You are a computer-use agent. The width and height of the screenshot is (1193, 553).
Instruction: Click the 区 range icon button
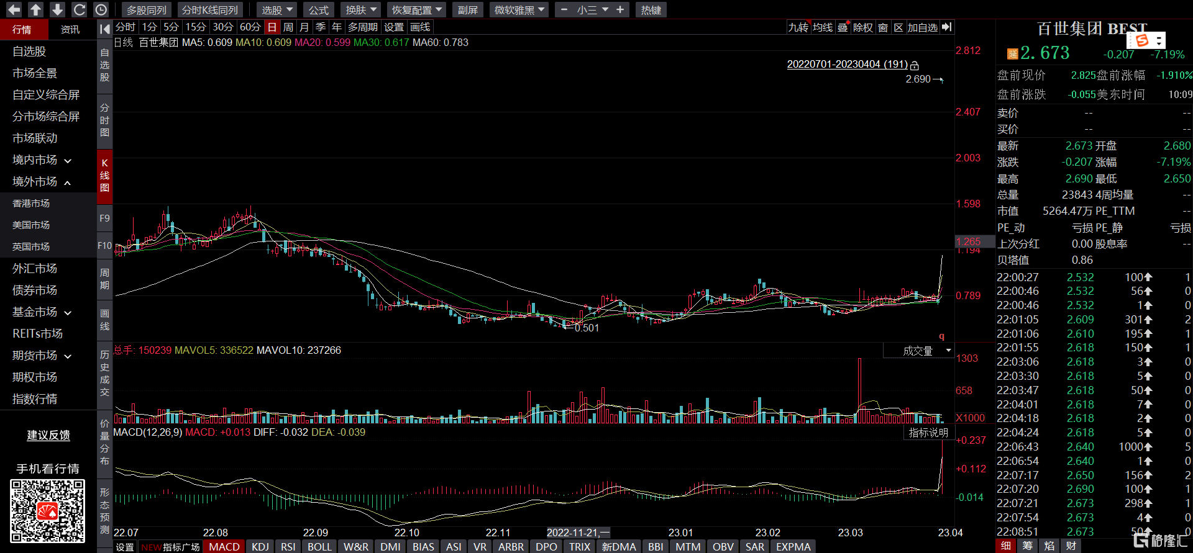[898, 27]
